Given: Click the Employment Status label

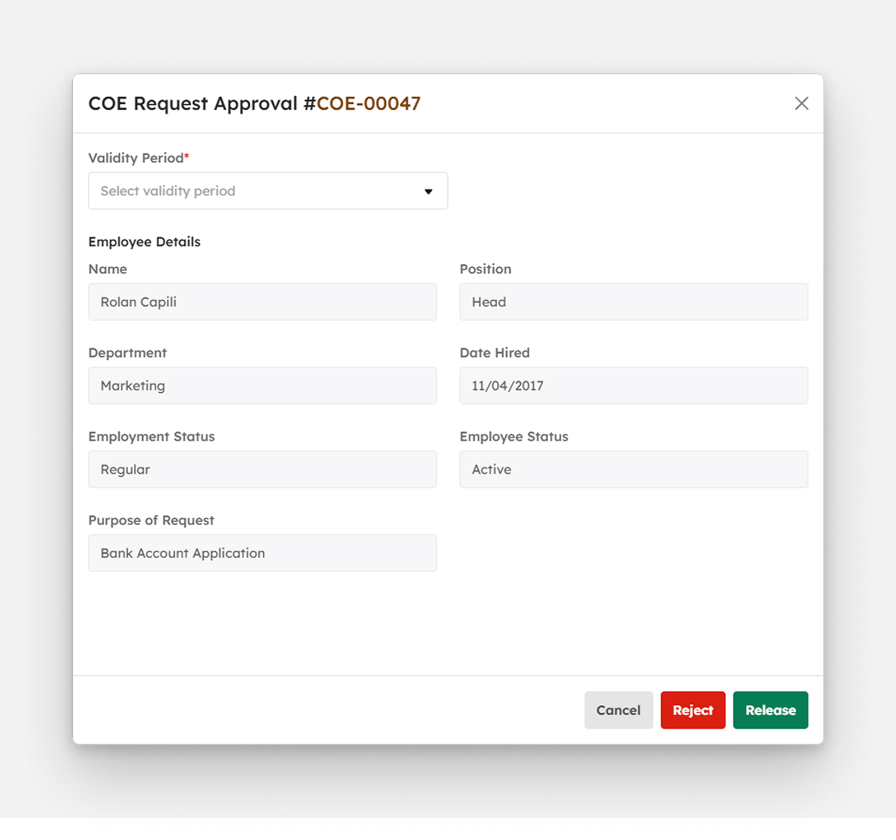Looking at the screenshot, I should pyautogui.click(x=152, y=437).
